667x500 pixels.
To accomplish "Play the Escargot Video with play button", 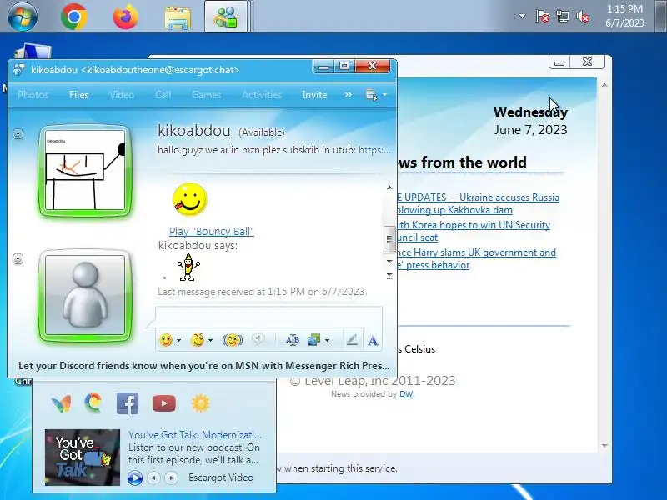I will 135,477.
